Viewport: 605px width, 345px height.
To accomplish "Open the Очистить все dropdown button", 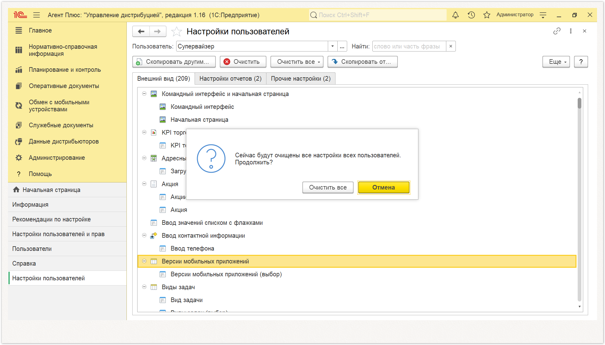I will click(x=297, y=62).
